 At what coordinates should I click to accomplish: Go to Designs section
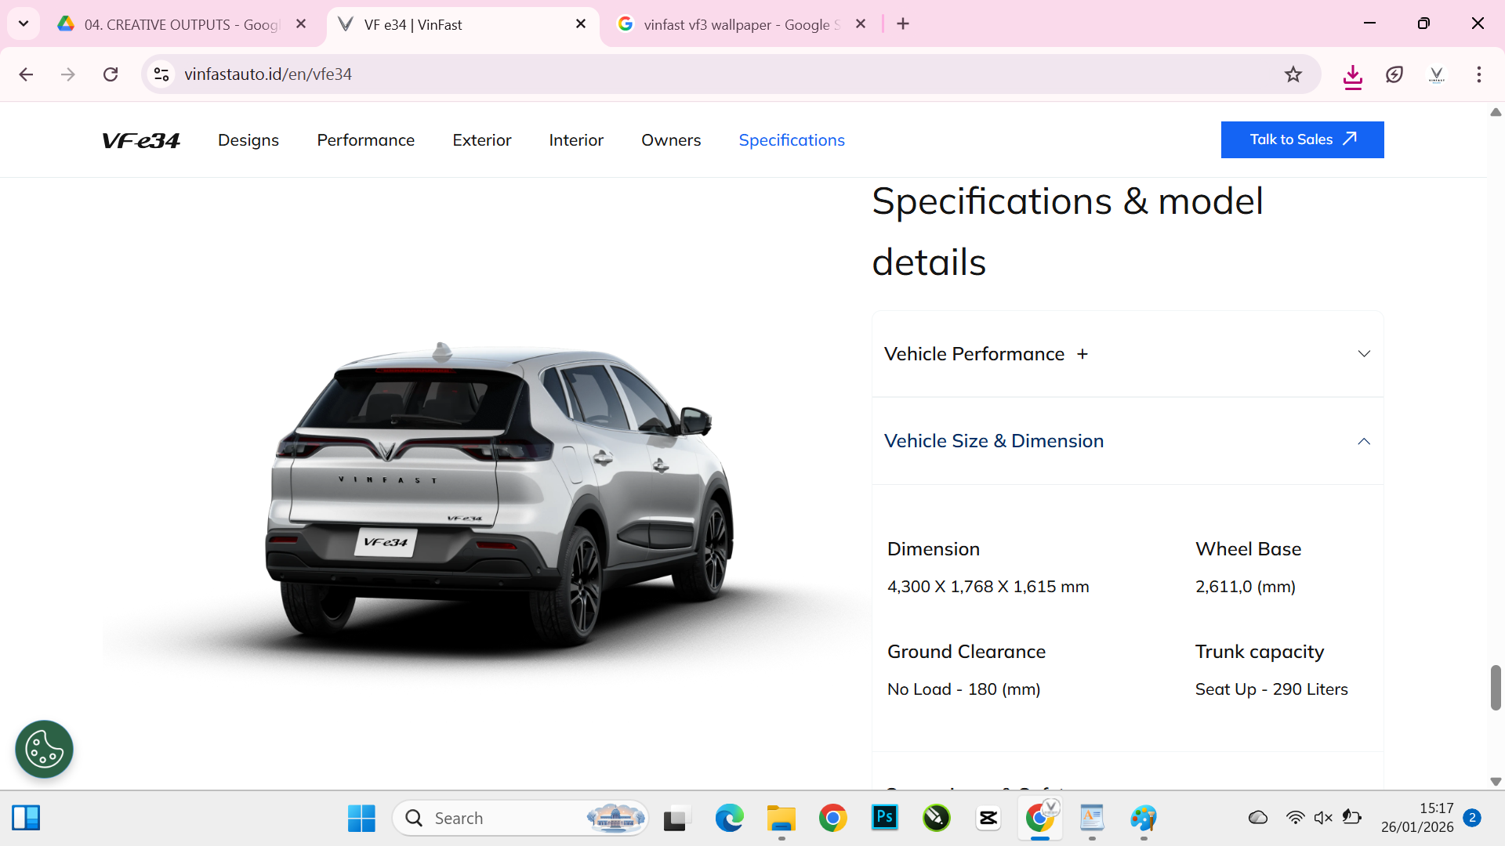[x=248, y=140]
